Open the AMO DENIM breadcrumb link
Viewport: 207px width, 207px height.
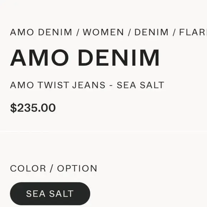point(41,32)
